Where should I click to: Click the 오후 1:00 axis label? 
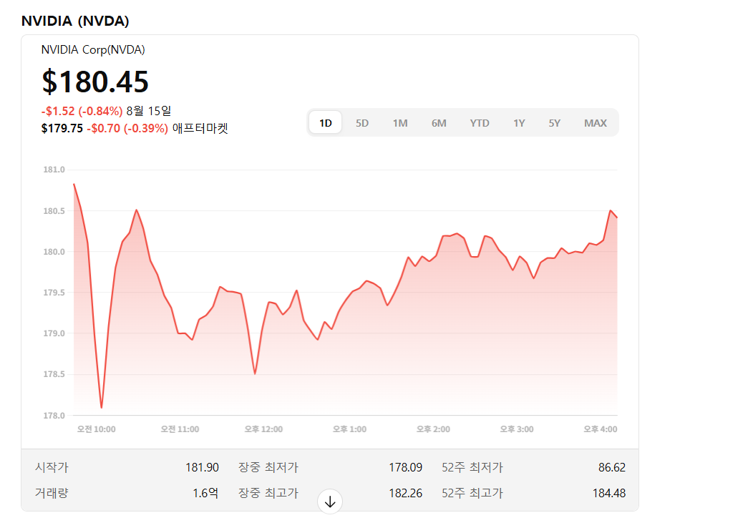350,429
